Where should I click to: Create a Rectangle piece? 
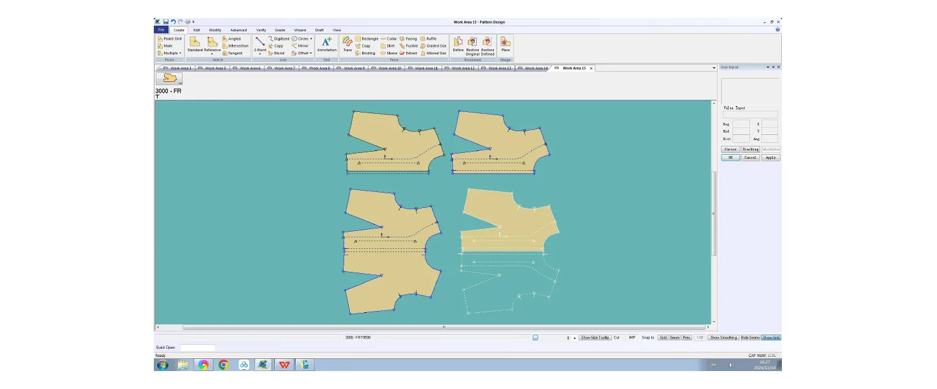[367, 39]
